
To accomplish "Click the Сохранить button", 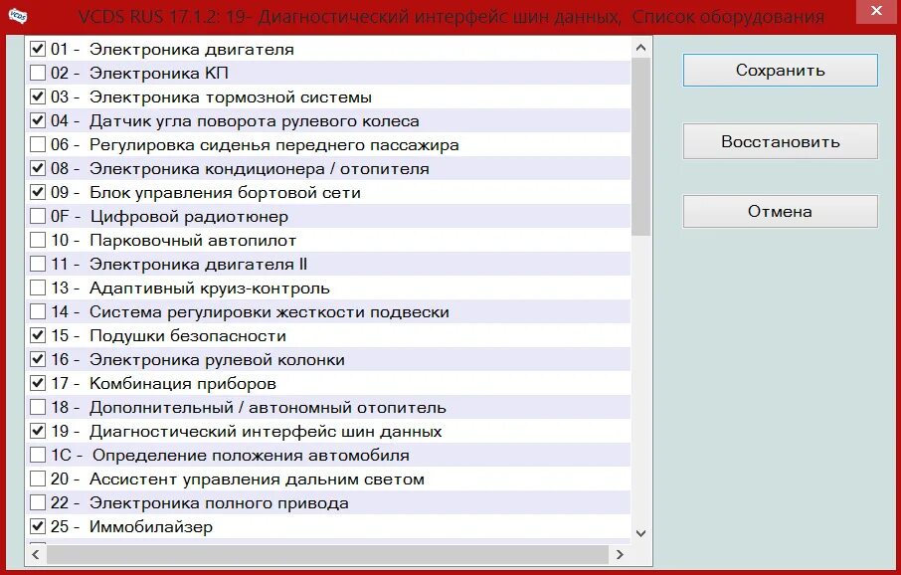I will [x=781, y=71].
